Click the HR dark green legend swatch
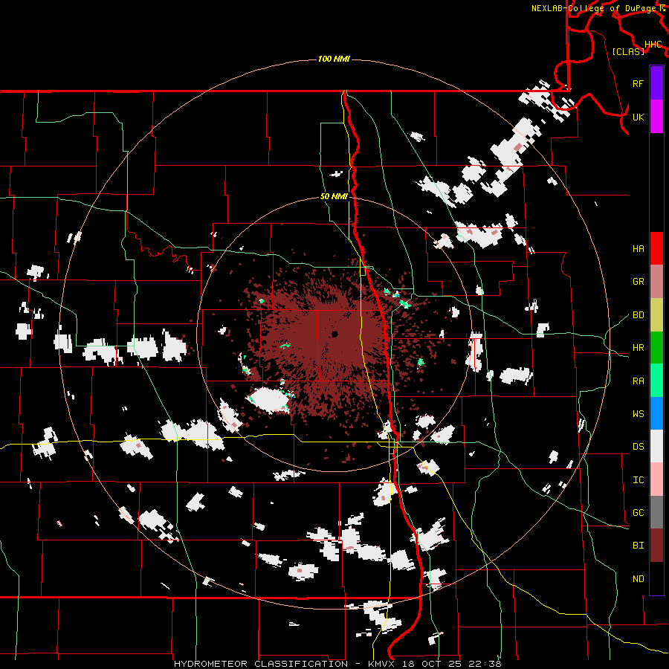 pyautogui.click(x=656, y=347)
